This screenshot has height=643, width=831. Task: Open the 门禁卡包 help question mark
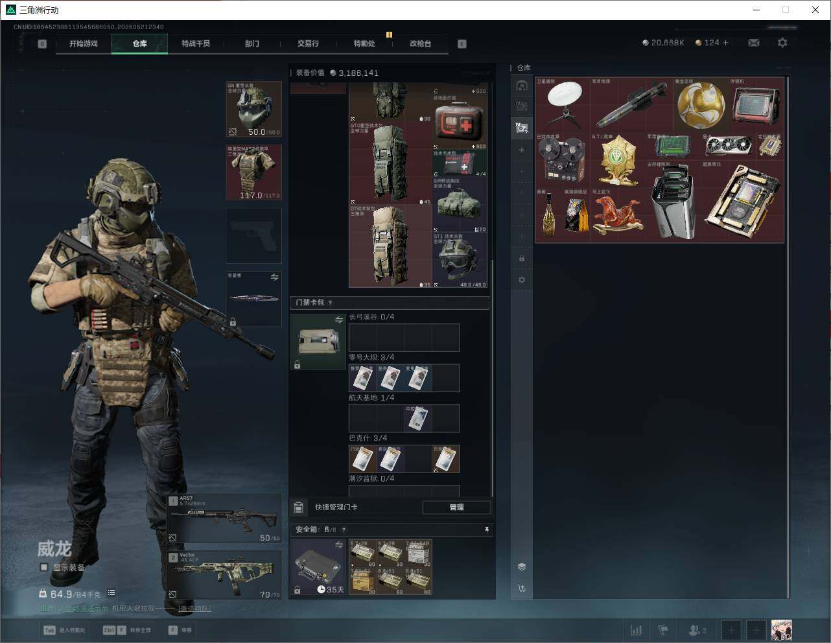pyautogui.click(x=331, y=303)
